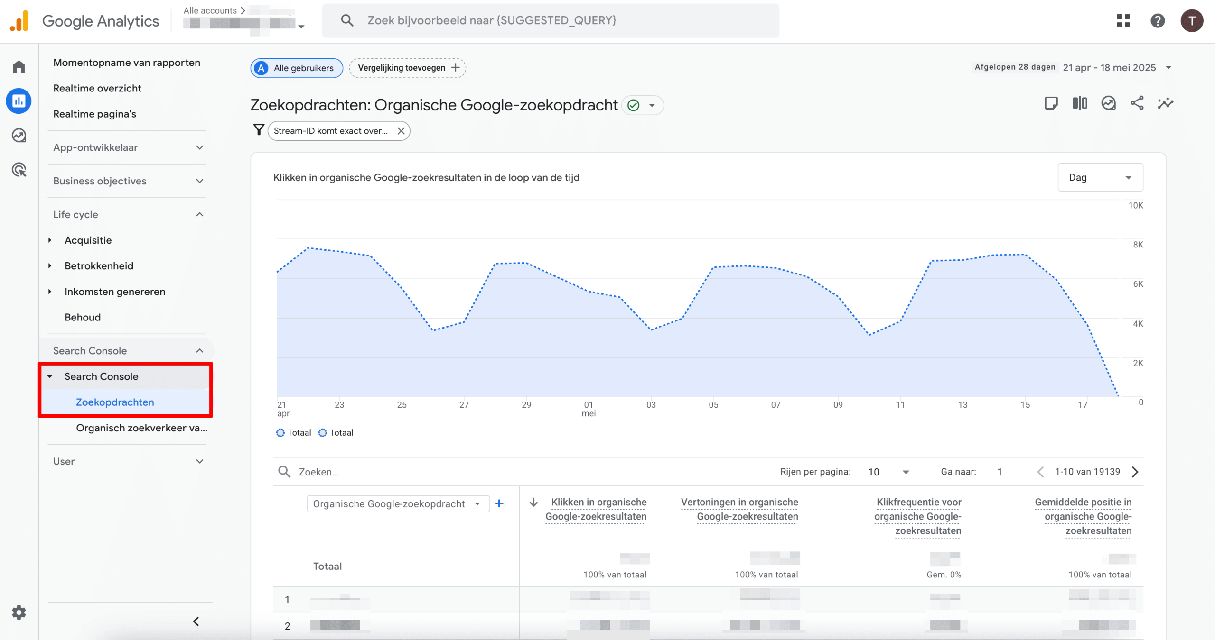Expand the Acquisitie tree item

coord(50,240)
